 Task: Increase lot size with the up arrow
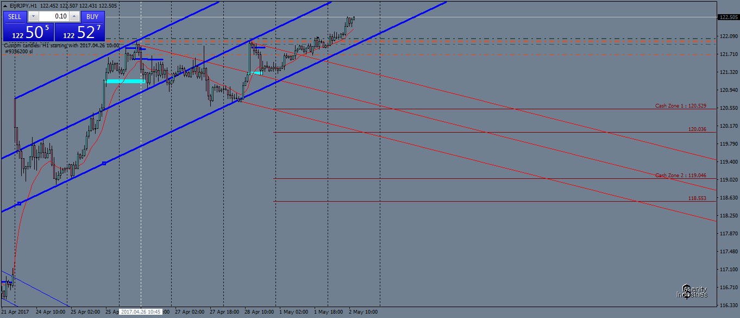[74, 16]
